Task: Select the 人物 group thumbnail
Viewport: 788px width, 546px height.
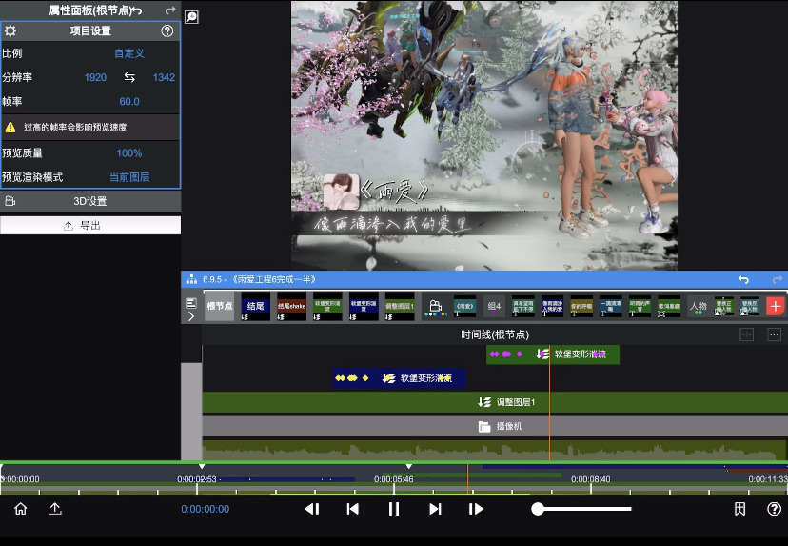Action: coord(699,306)
